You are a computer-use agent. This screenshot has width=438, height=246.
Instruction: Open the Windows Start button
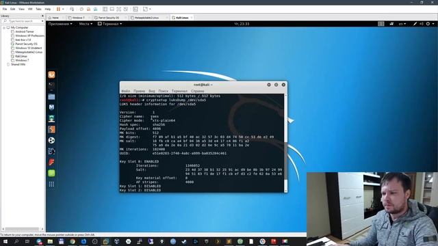5,241
